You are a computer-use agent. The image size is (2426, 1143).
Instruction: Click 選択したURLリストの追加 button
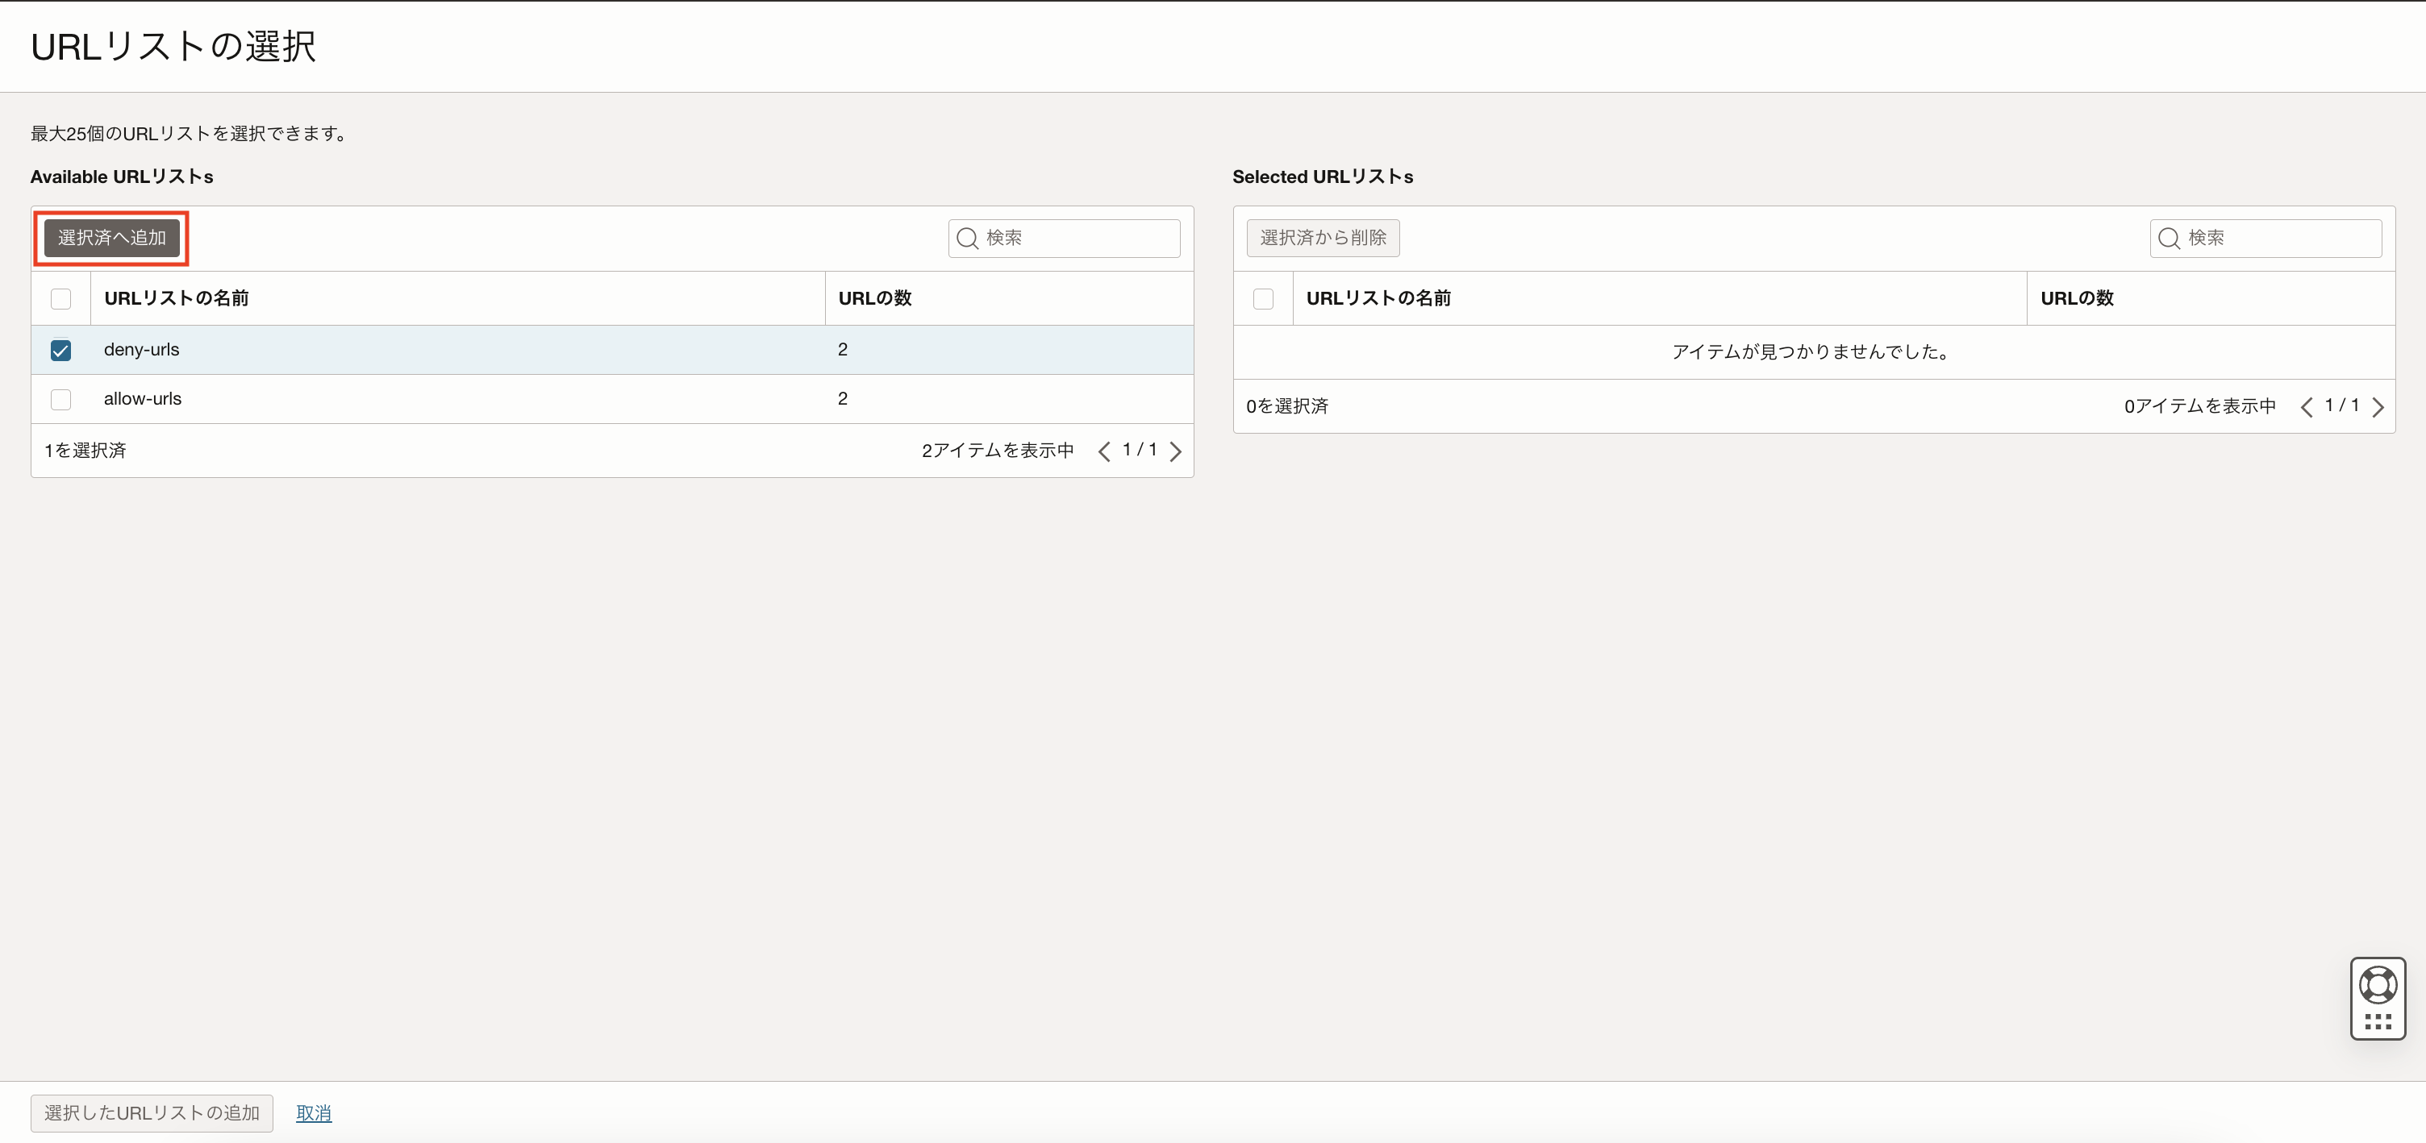coord(152,1113)
